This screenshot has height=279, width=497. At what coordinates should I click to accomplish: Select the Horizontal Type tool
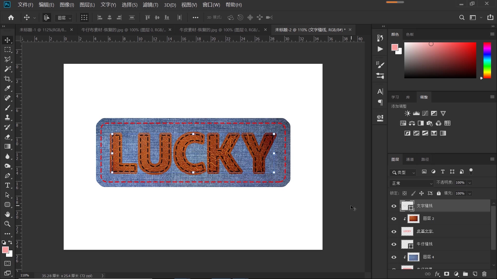point(7,185)
